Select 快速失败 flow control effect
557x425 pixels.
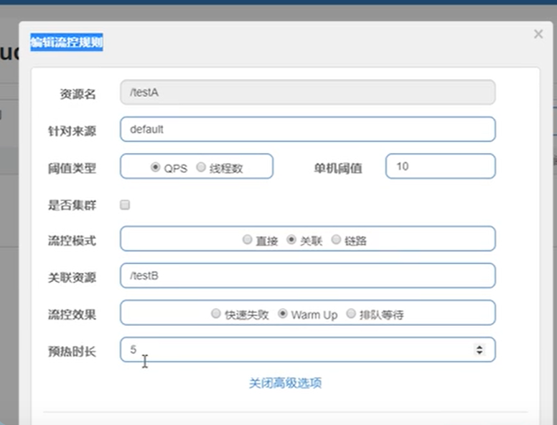[215, 314]
